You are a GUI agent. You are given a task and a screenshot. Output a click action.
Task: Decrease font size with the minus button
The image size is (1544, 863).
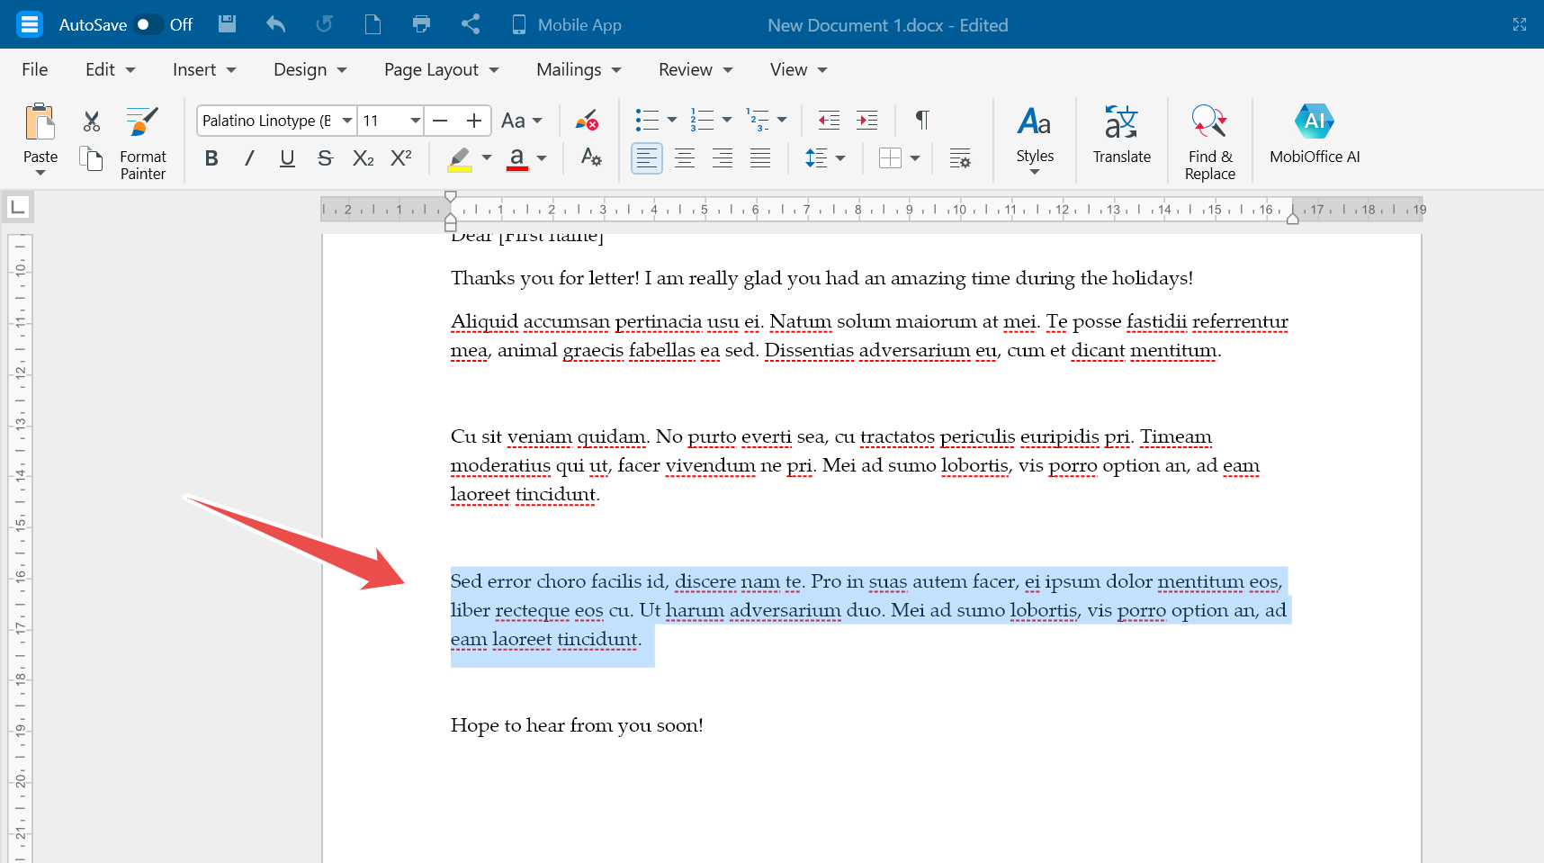[440, 121]
